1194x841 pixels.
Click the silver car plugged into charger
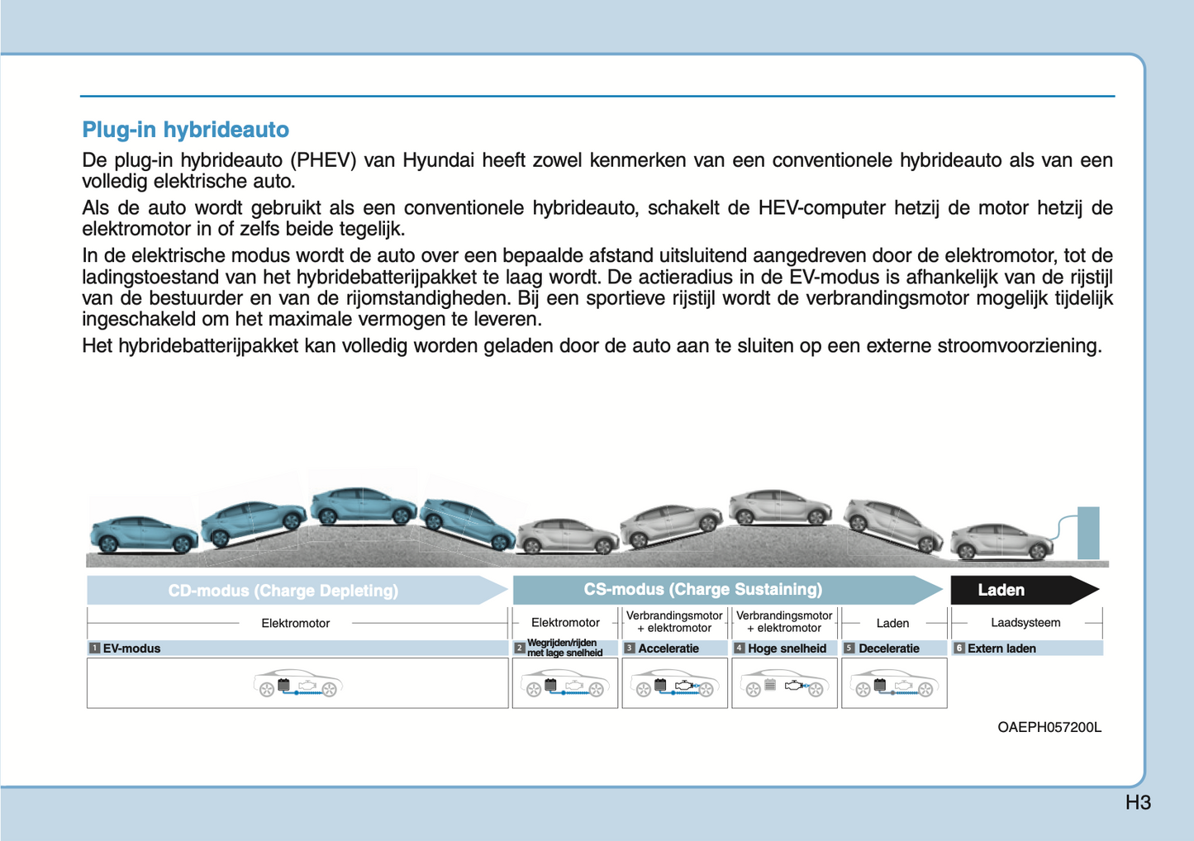(1000, 541)
